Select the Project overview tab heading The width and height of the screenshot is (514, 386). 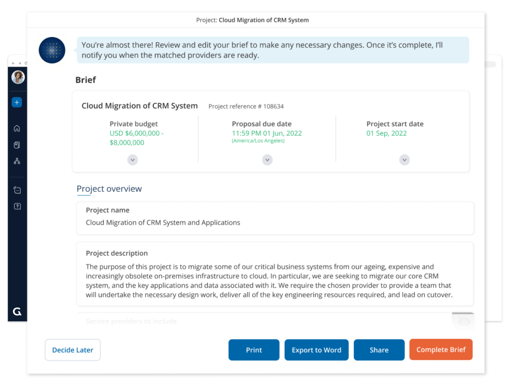(x=109, y=189)
